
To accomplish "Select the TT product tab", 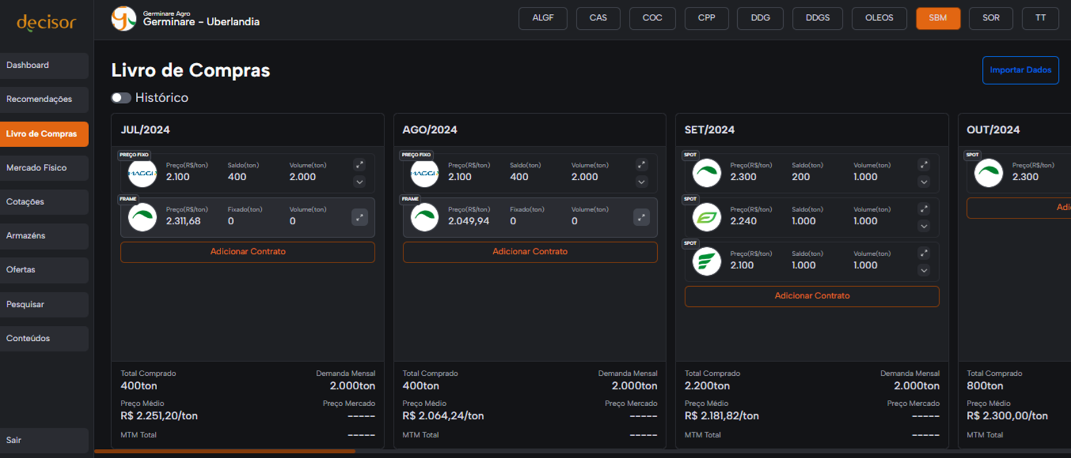I will pos(1040,18).
